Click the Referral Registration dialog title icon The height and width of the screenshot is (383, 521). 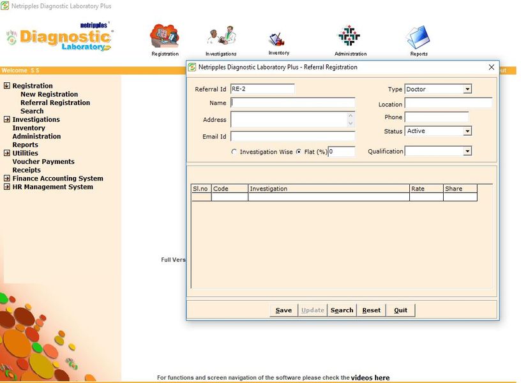(192, 68)
